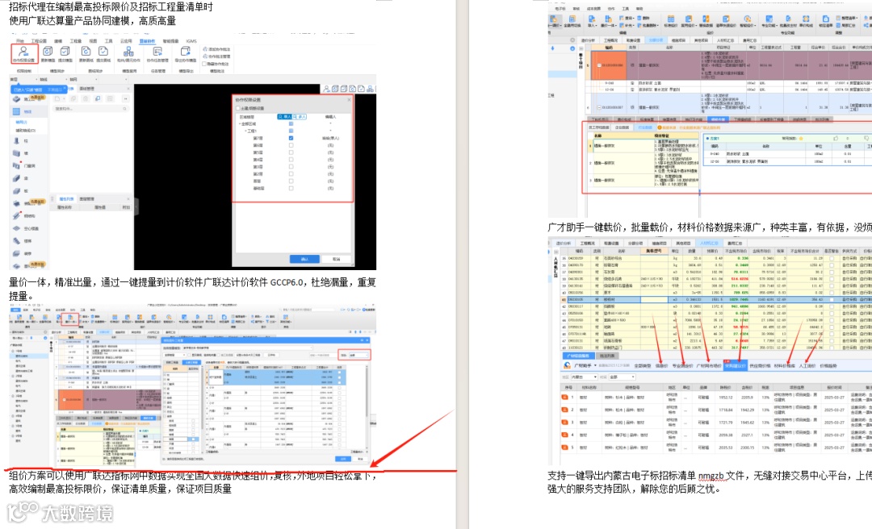
Task: Toggle the 隐藏协作批注 checkbox in the ribbon
Action: (204, 64)
